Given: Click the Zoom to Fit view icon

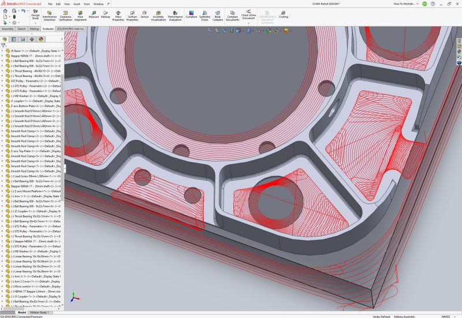Looking at the screenshot, I should tap(210, 31).
